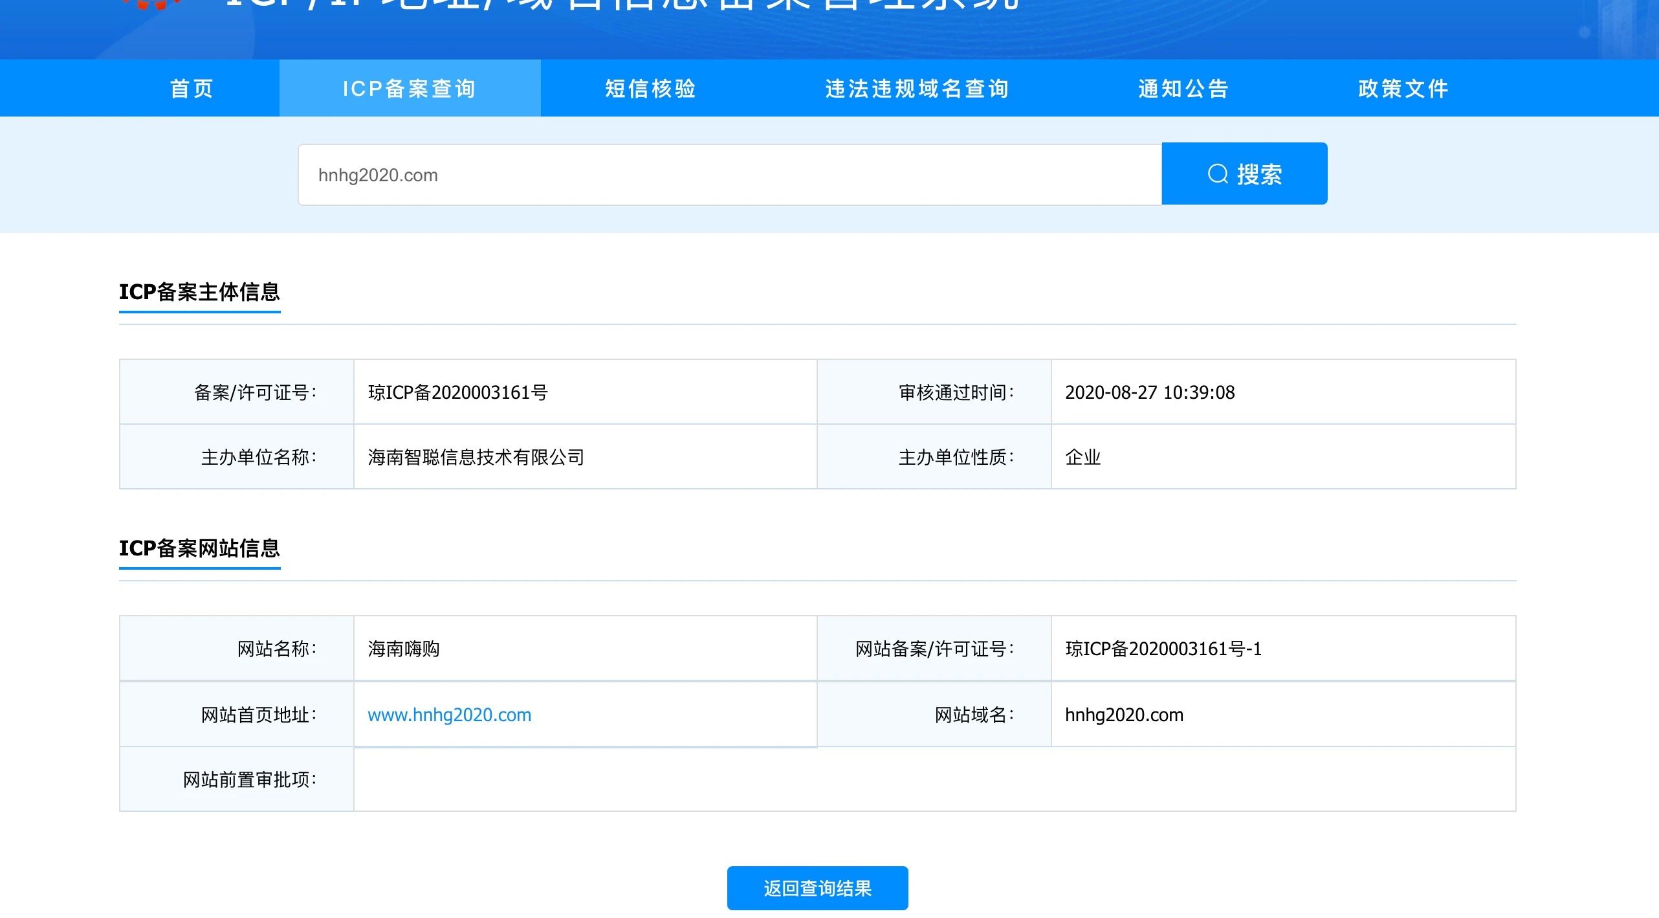
Task: Click the blue 搜索 button
Action: 1244,174
